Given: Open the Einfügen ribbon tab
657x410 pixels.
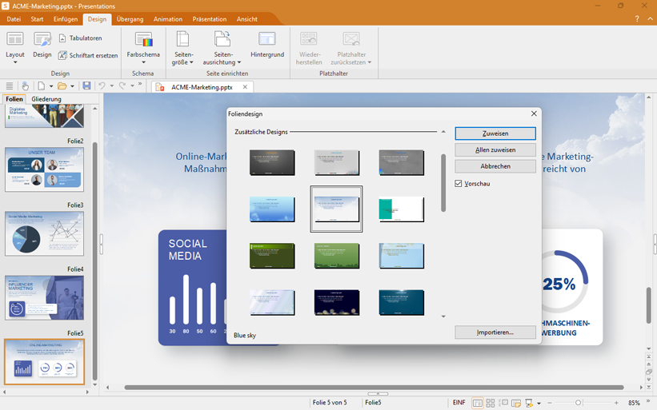Looking at the screenshot, I should point(66,19).
